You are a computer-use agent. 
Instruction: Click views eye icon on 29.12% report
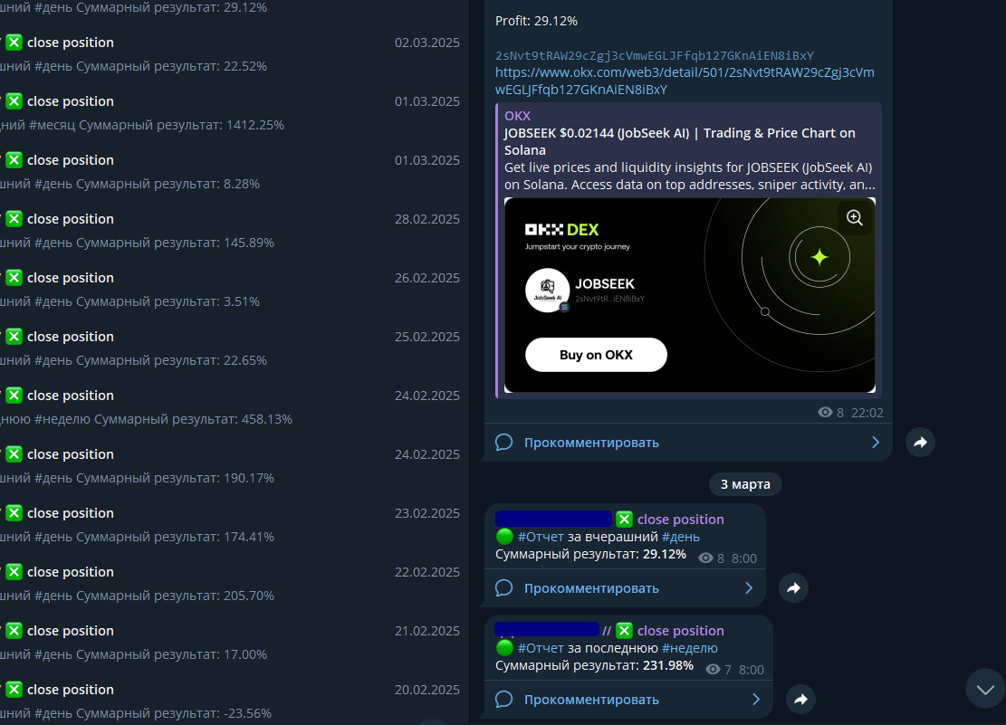[705, 558]
